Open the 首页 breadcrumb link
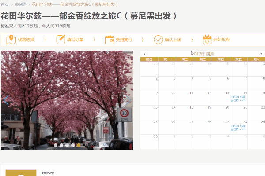The width and height of the screenshot is (265, 176). pos(5,4)
